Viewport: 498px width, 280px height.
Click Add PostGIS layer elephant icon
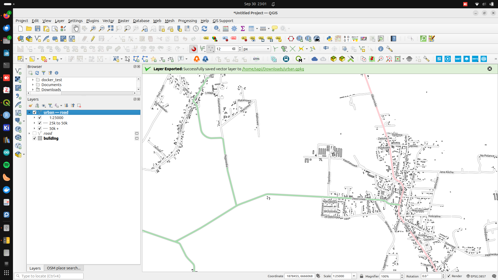point(18,121)
